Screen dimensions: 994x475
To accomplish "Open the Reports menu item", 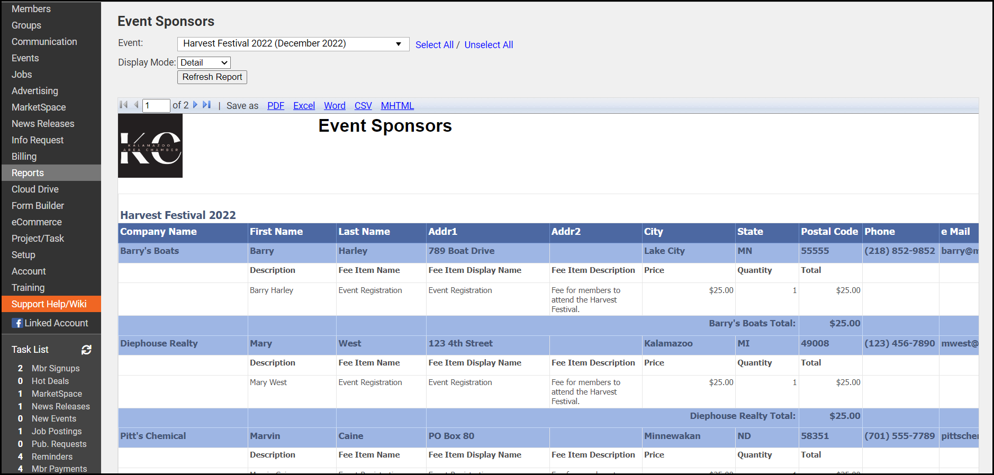I will tap(28, 173).
